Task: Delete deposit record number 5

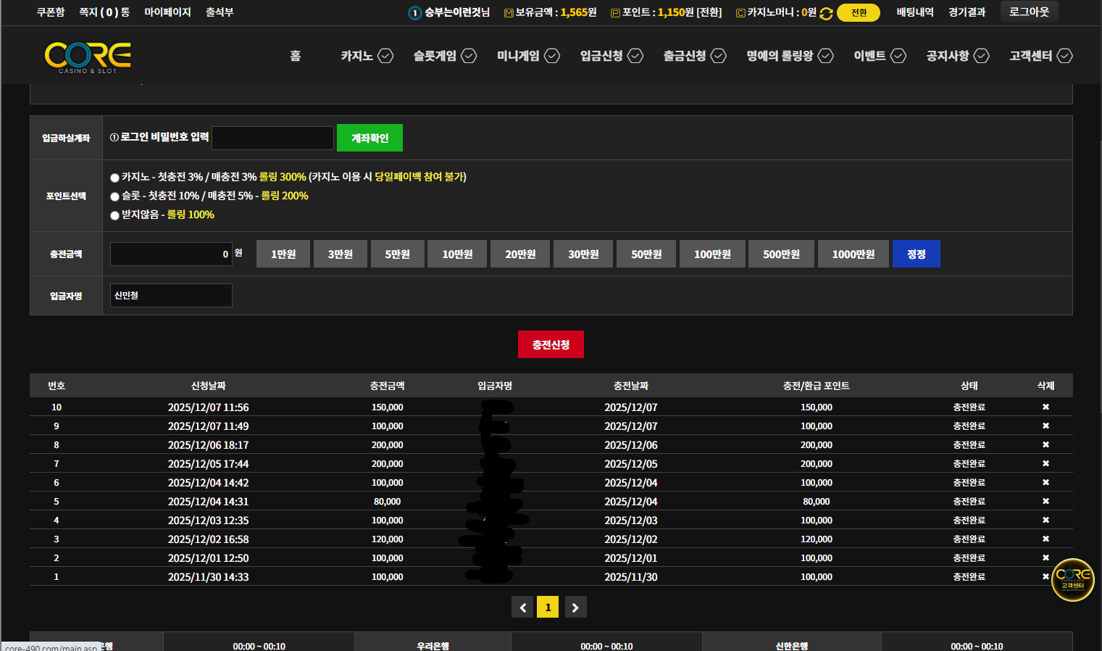Action: (x=1045, y=502)
